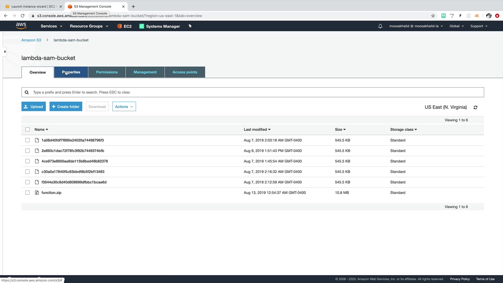Click the pin shortcuts icon in AWS header
The image size is (503, 283).
[x=190, y=26]
